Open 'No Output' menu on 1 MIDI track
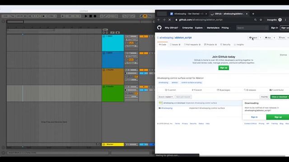 (131, 46)
